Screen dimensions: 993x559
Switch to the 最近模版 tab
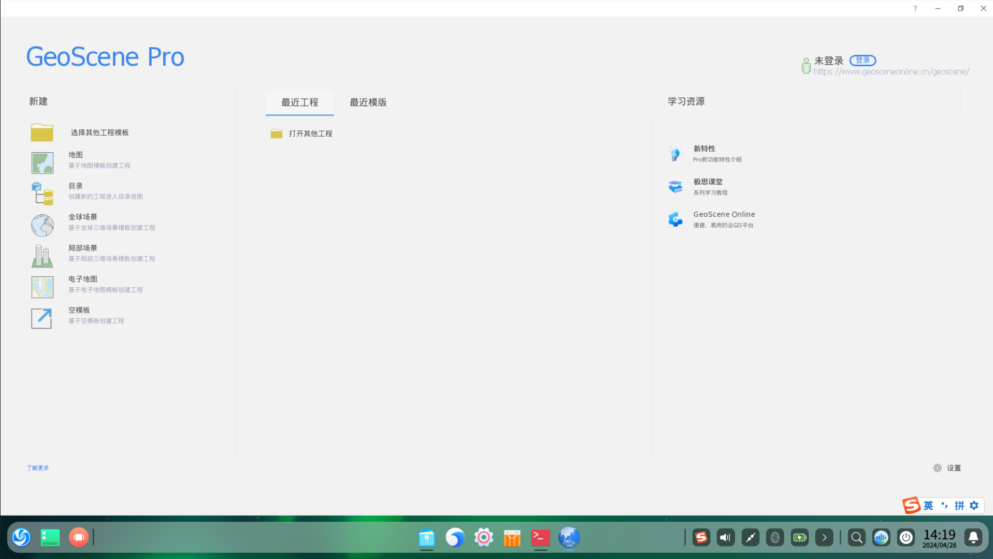[x=368, y=102]
